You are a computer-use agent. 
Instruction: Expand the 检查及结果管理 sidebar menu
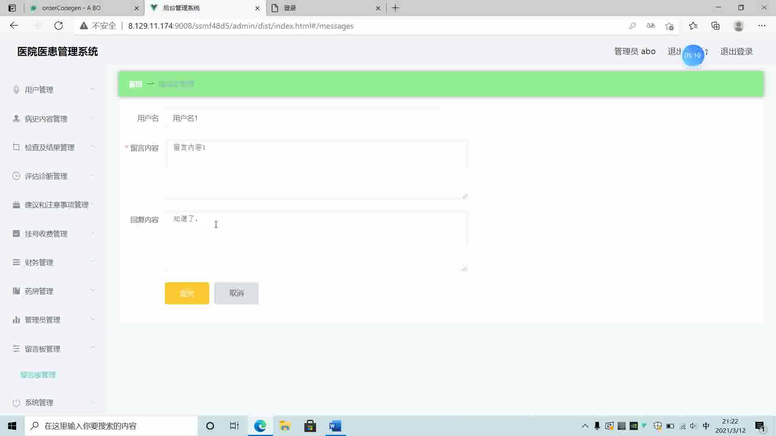tap(49, 147)
